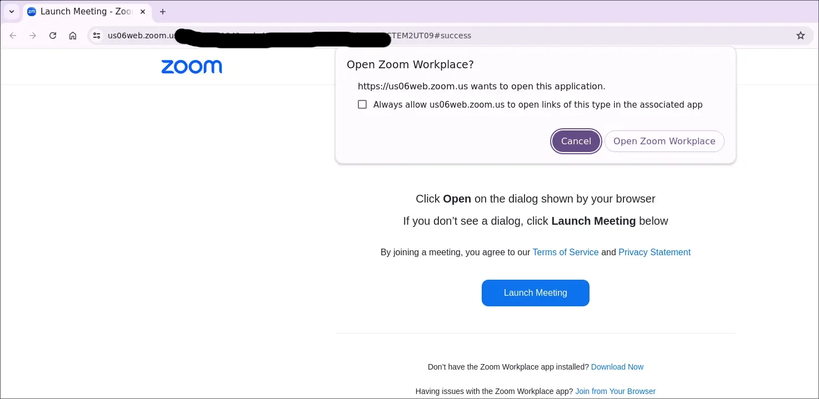This screenshot has width=819, height=399.
Task: Click the browser back arrow icon
Action: pyautogui.click(x=13, y=36)
